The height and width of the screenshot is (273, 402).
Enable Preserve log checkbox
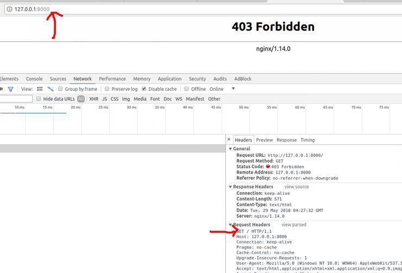(x=107, y=89)
